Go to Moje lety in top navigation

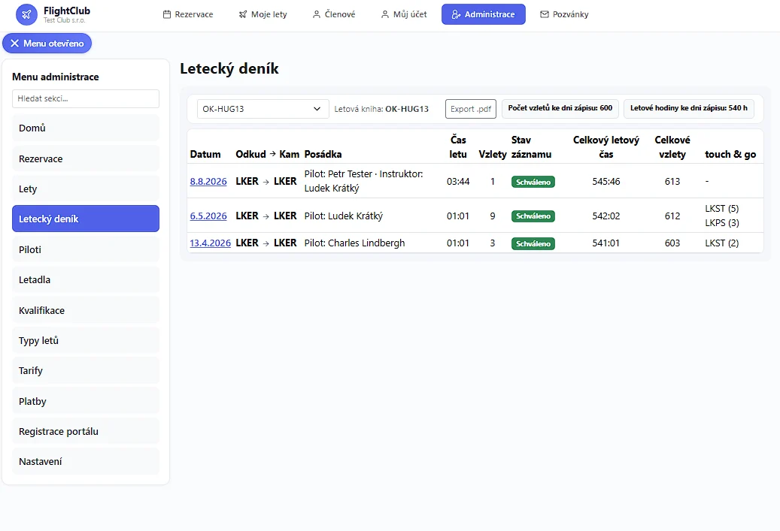[x=263, y=14]
